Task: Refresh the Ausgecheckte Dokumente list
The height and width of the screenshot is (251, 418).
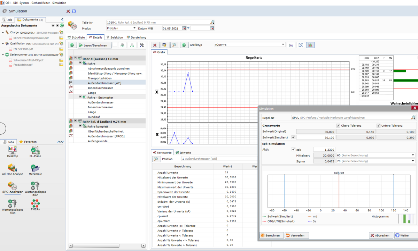Action: click(62, 25)
